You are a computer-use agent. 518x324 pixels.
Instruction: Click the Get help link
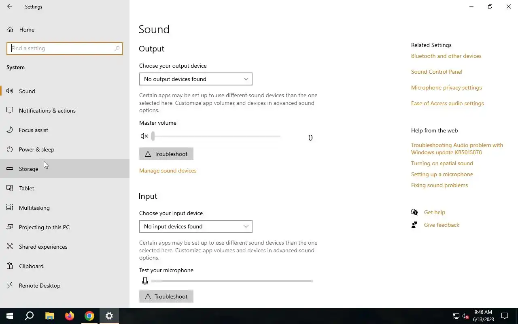pyautogui.click(x=435, y=212)
